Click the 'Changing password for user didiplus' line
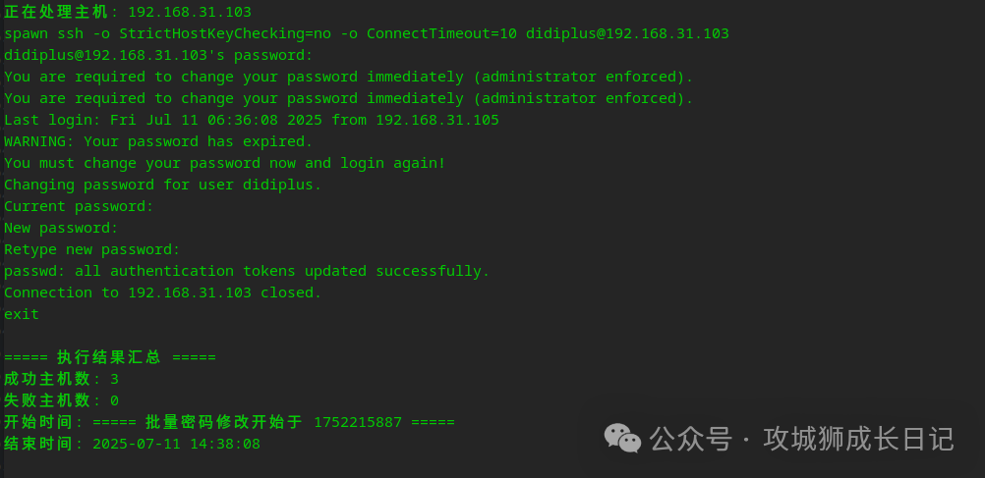This screenshot has height=478, width=985. [162, 185]
